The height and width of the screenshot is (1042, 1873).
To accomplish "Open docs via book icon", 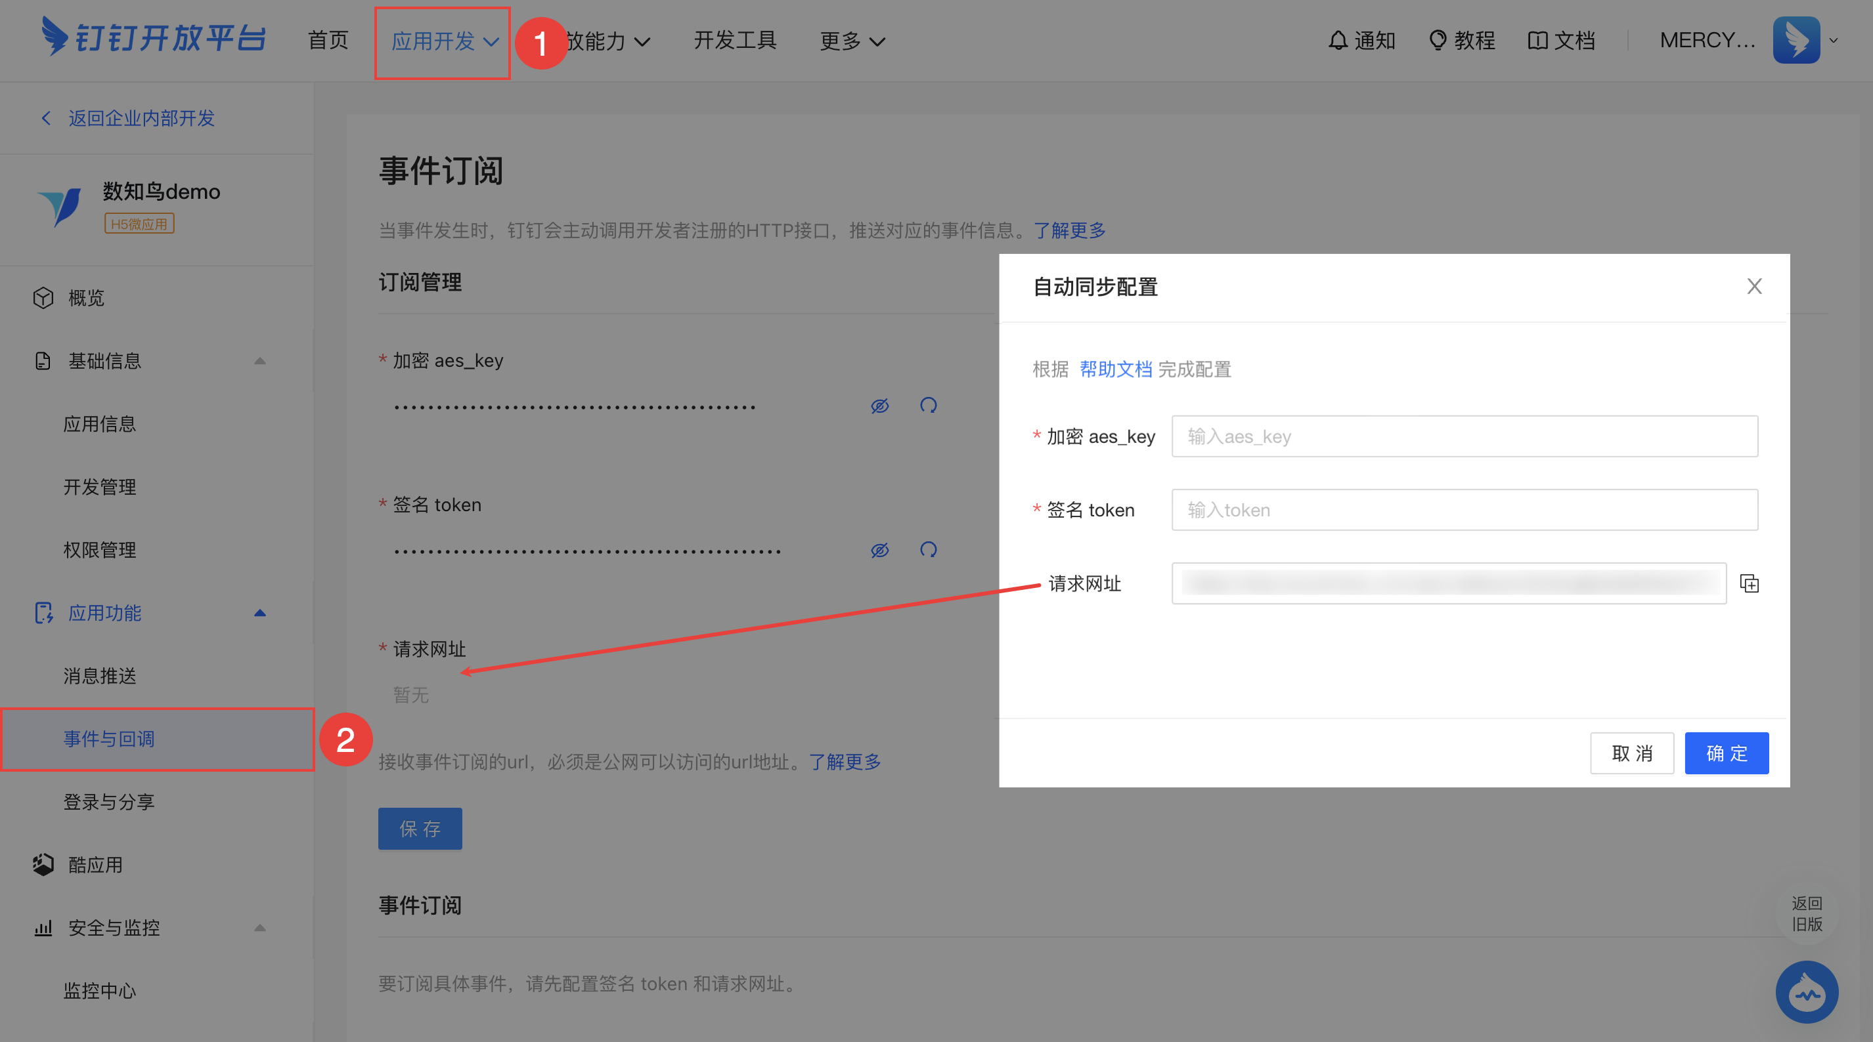I will click(1537, 41).
